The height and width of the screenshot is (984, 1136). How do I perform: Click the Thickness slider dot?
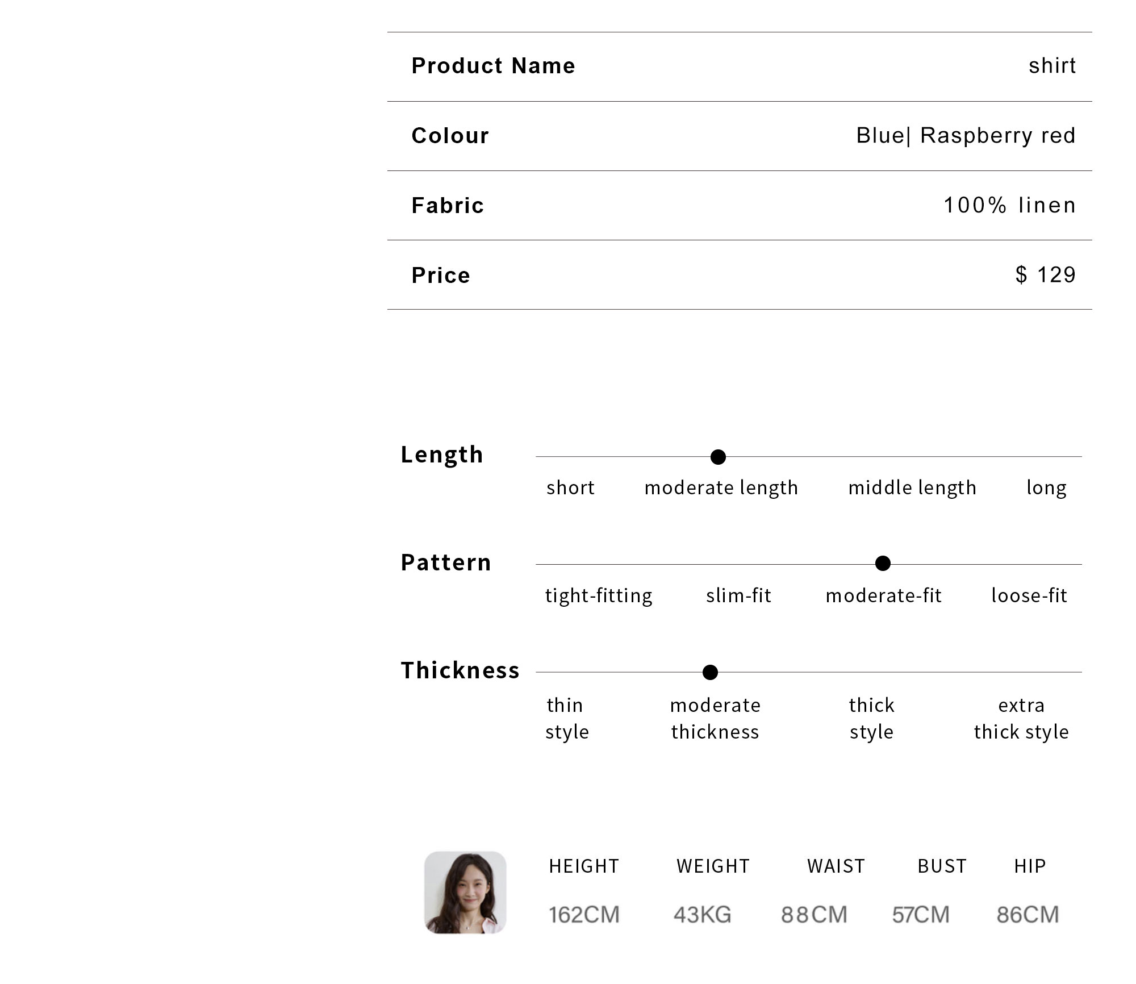coord(710,672)
